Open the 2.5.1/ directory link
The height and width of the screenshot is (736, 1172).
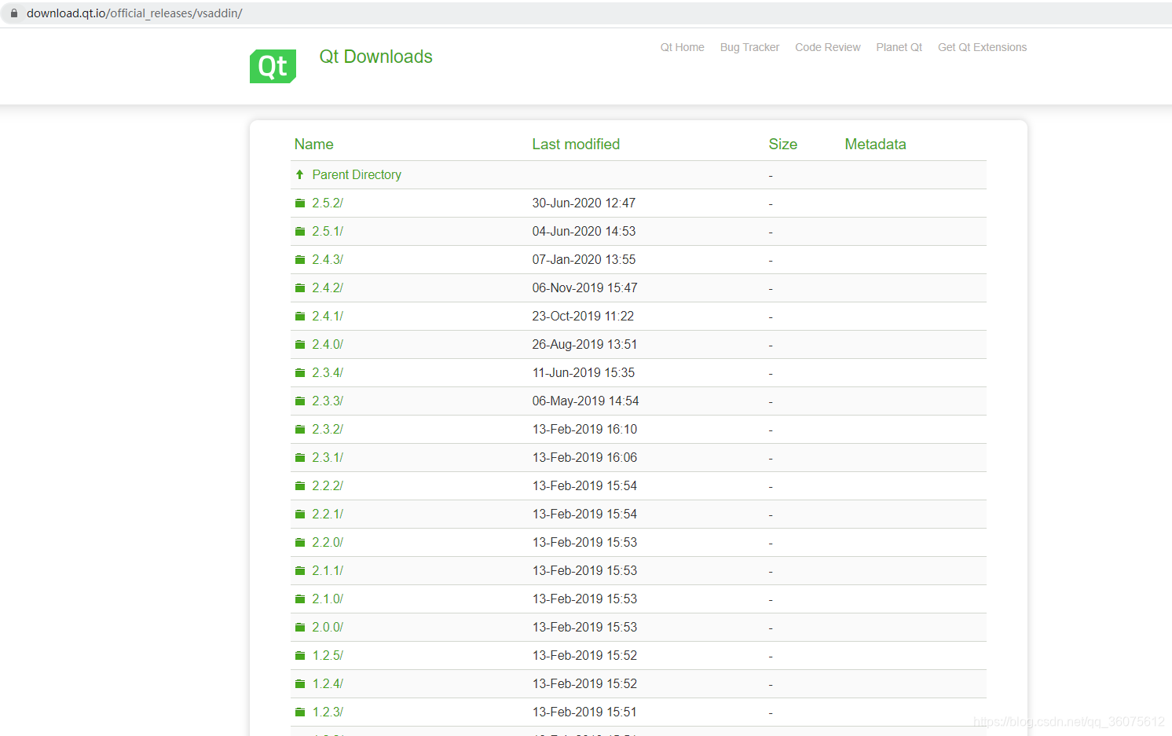pos(328,231)
